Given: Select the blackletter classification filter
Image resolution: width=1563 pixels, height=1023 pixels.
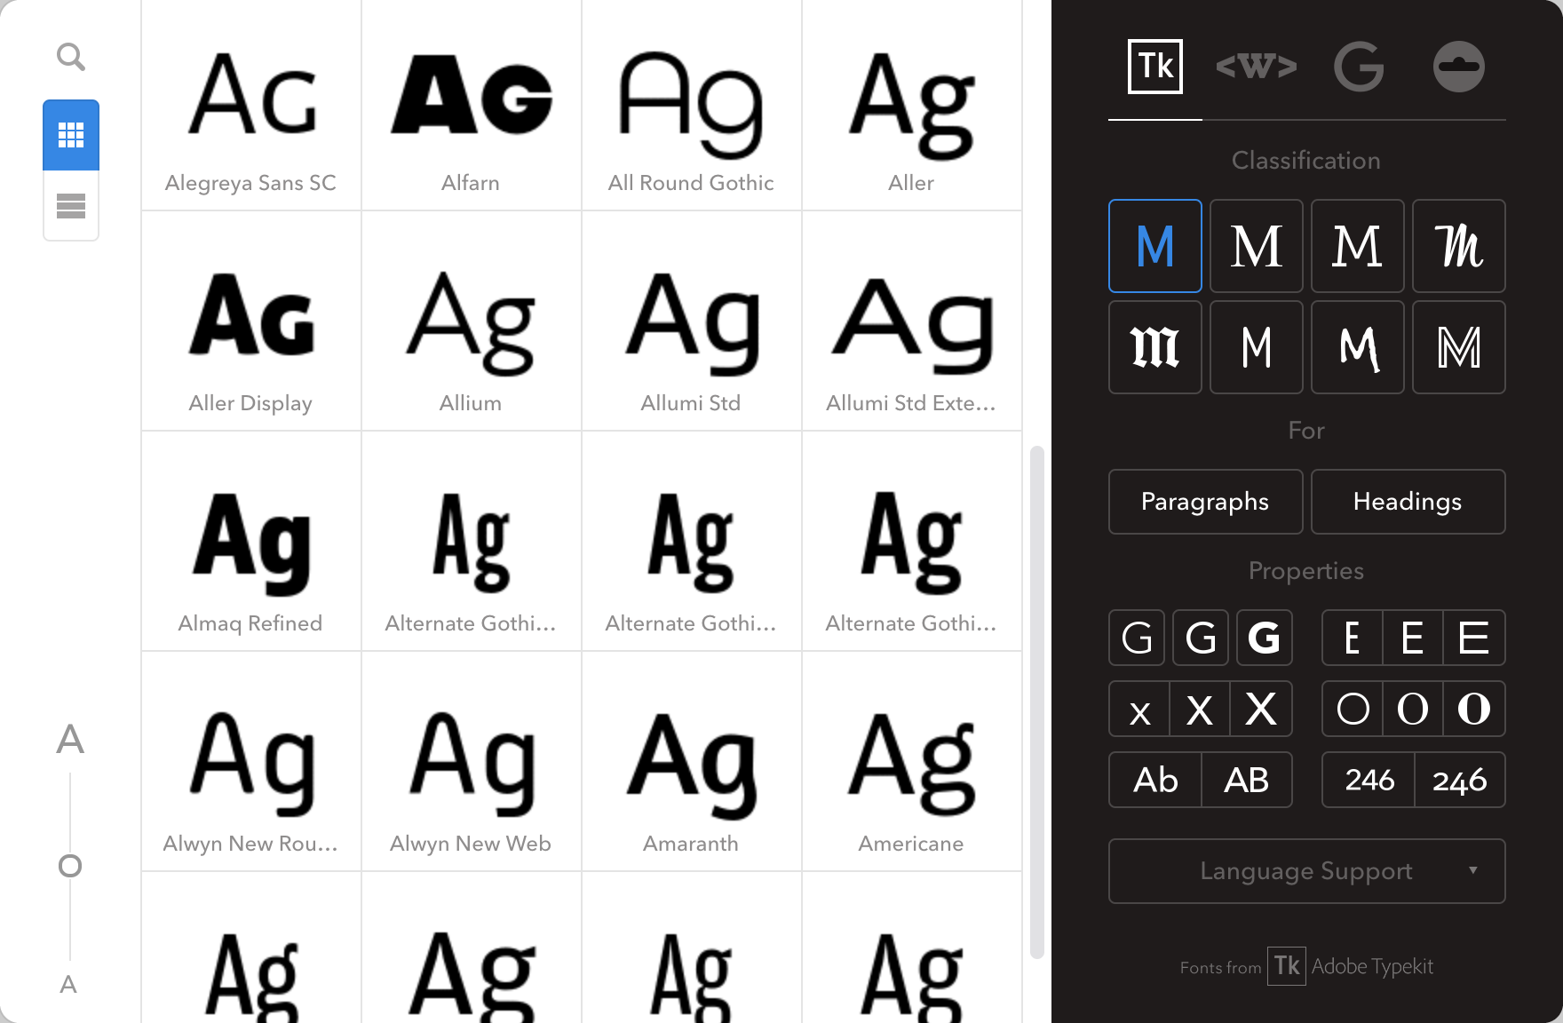Looking at the screenshot, I should pyautogui.click(x=1154, y=347).
